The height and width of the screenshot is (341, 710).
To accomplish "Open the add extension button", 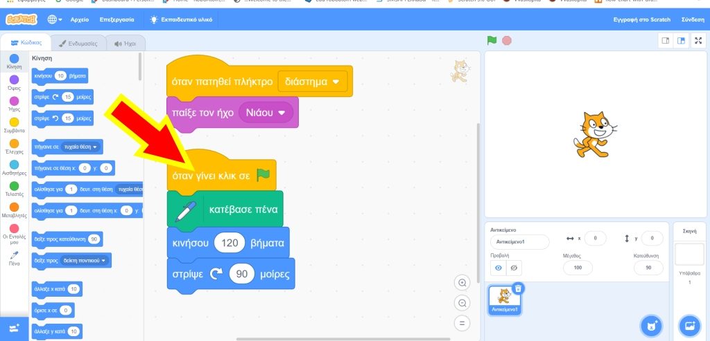I will pyautogui.click(x=14, y=327).
